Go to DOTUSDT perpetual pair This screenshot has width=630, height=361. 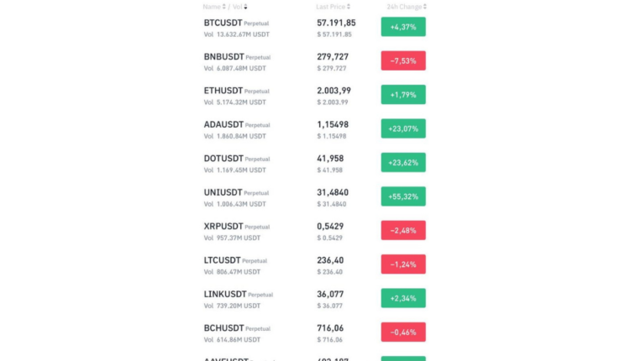click(223, 159)
